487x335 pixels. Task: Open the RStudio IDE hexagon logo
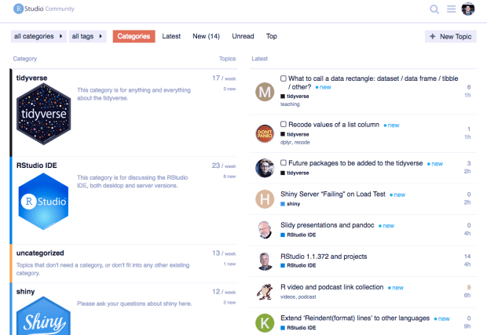coord(44,202)
